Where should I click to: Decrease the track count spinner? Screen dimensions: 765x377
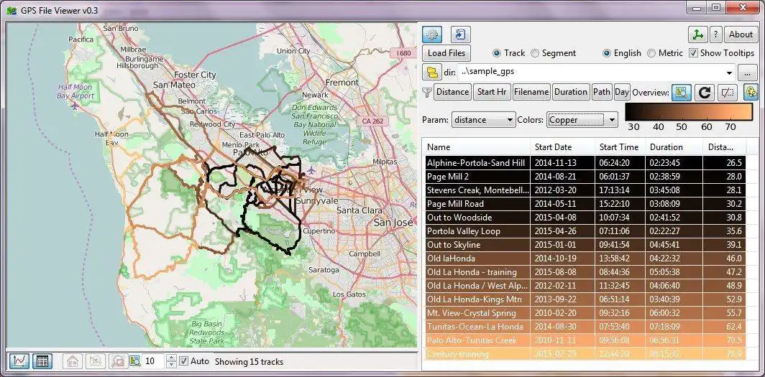(x=171, y=364)
